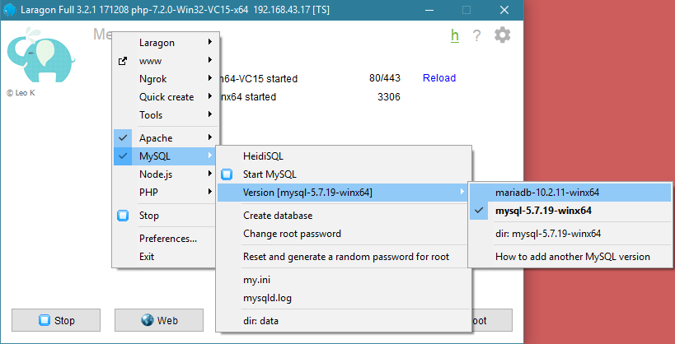The width and height of the screenshot is (675, 344).
Task: Open the PHP menu entry
Action: click(166, 193)
